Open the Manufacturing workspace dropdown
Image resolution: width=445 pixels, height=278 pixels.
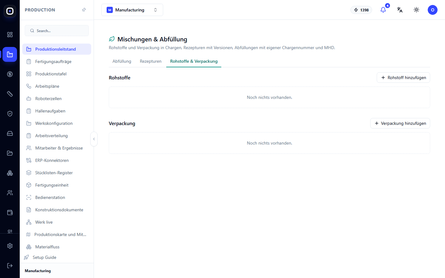point(132,10)
